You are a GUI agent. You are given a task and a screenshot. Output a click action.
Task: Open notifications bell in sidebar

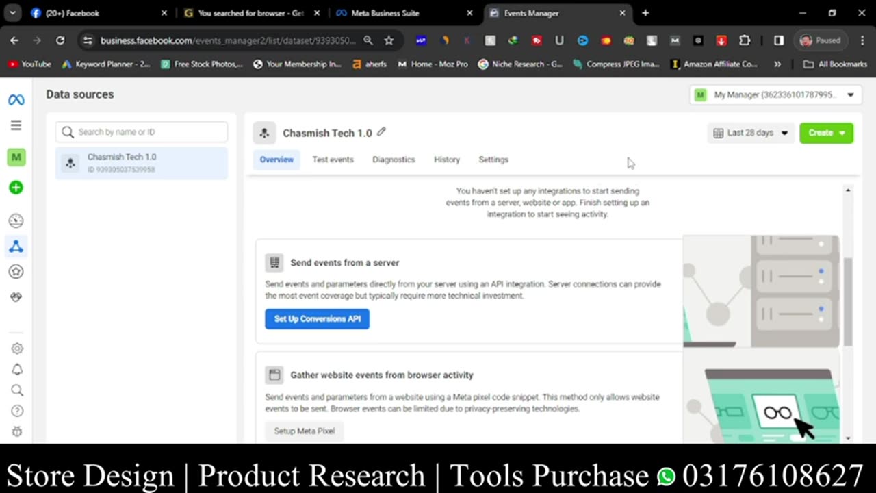click(17, 370)
